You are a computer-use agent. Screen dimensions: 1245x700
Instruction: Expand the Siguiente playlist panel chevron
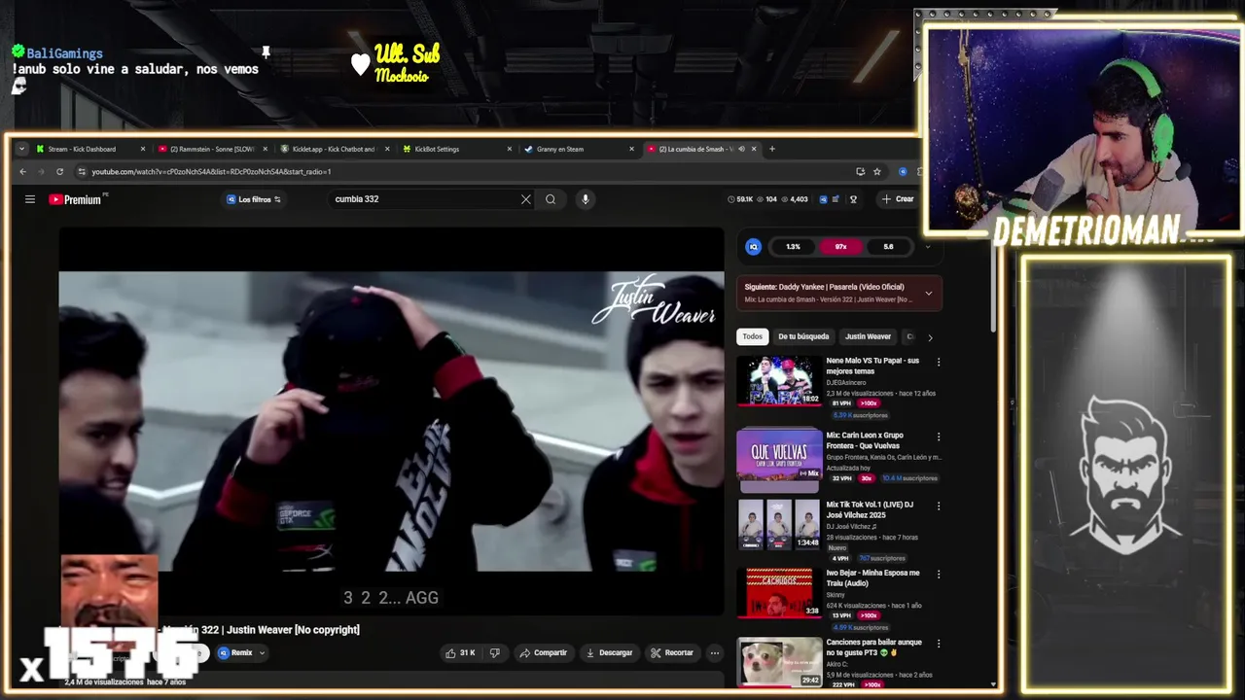pyautogui.click(x=929, y=293)
